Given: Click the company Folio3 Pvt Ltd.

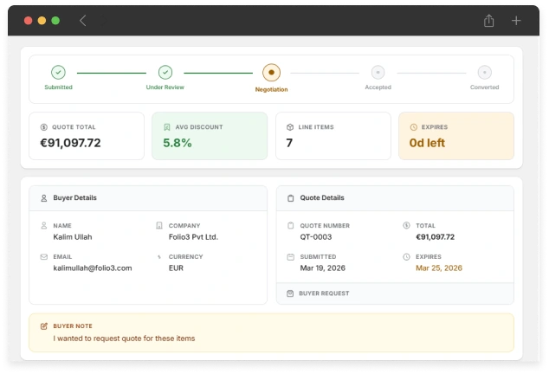Looking at the screenshot, I should (x=193, y=237).
